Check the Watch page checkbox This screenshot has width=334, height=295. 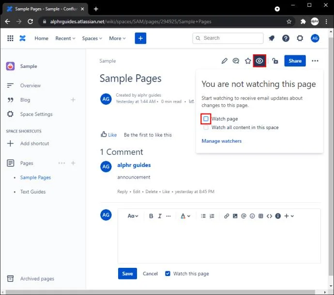click(x=206, y=119)
